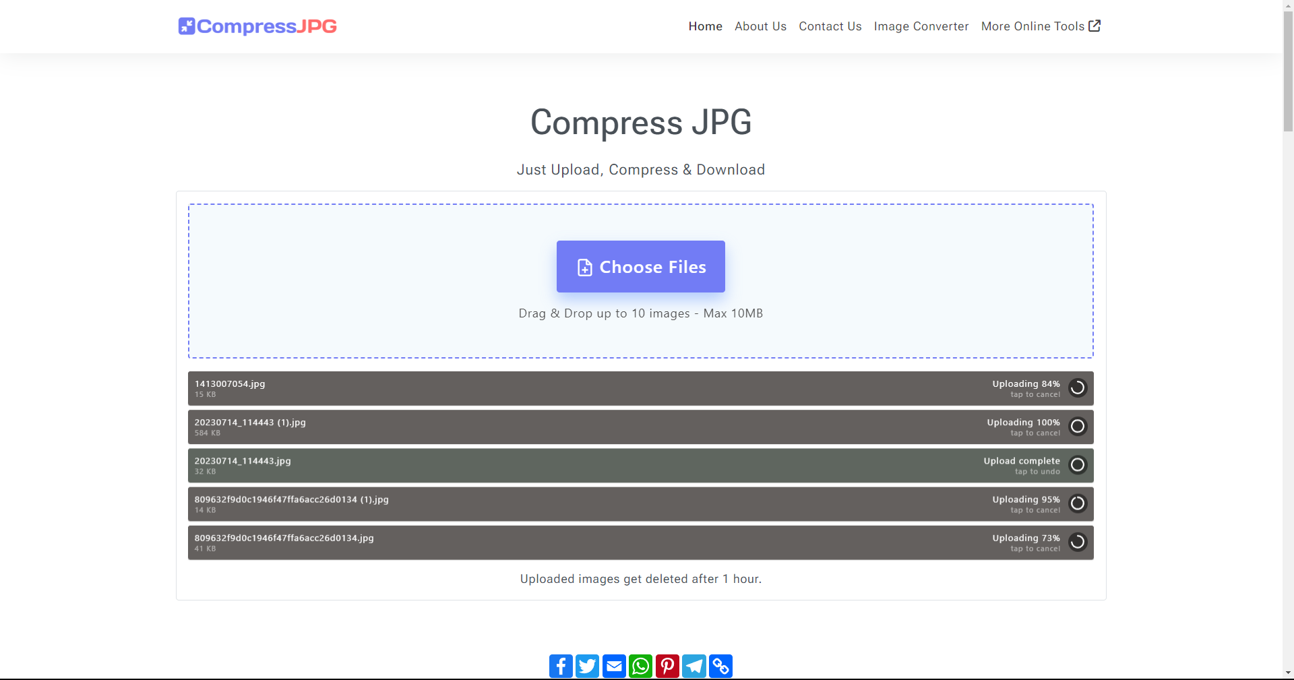1294x680 pixels.
Task: Click scrollbar up arrow
Action: [1288, 5]
